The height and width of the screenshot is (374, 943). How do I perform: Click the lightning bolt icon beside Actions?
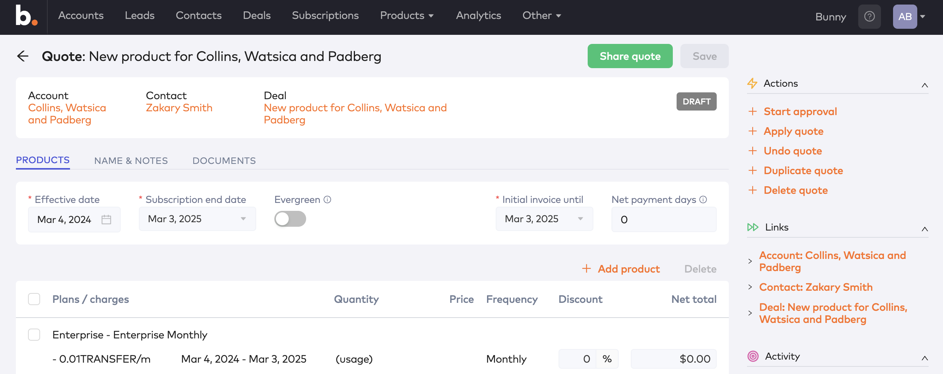click(x=753, y=83)
